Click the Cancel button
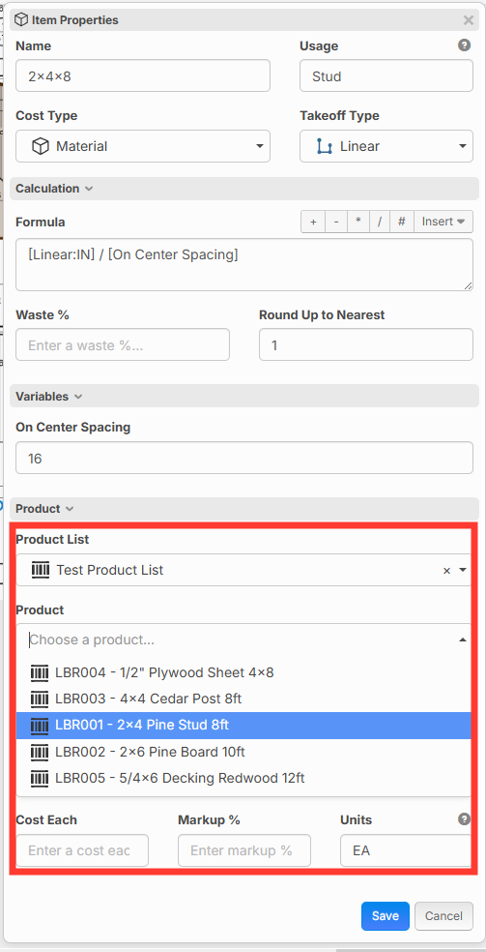This screenshot has height=952, width=486. (x=443, y=916)
